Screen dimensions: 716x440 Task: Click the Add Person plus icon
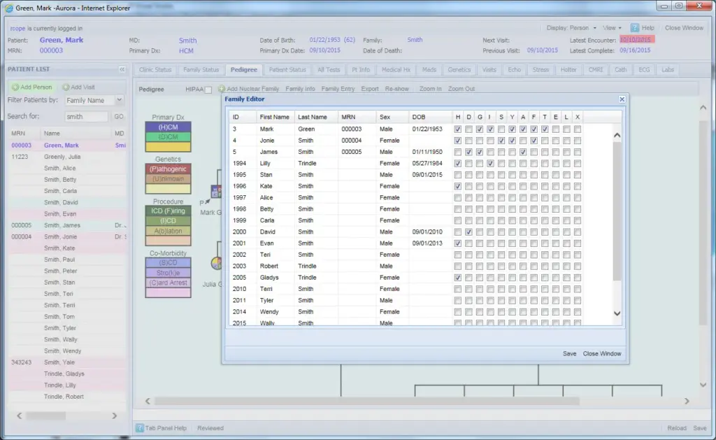point(15,87)
